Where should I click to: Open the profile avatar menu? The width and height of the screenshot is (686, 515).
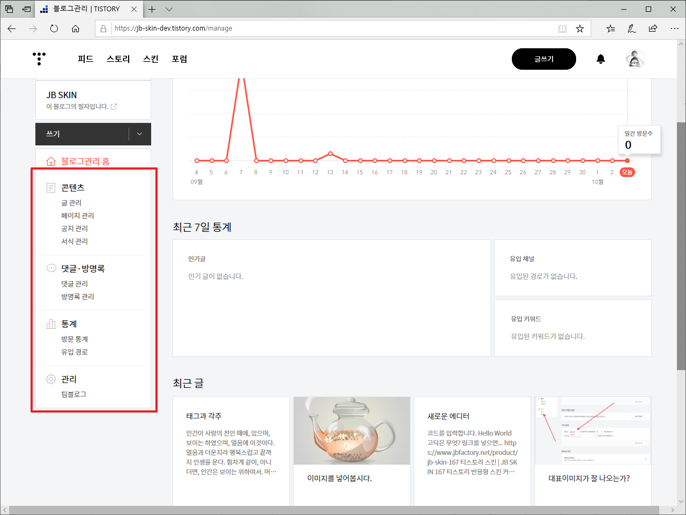635,59
